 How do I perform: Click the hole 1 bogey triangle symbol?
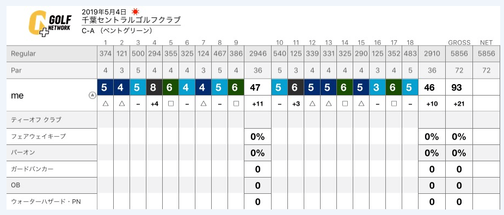tap(105, 104)
